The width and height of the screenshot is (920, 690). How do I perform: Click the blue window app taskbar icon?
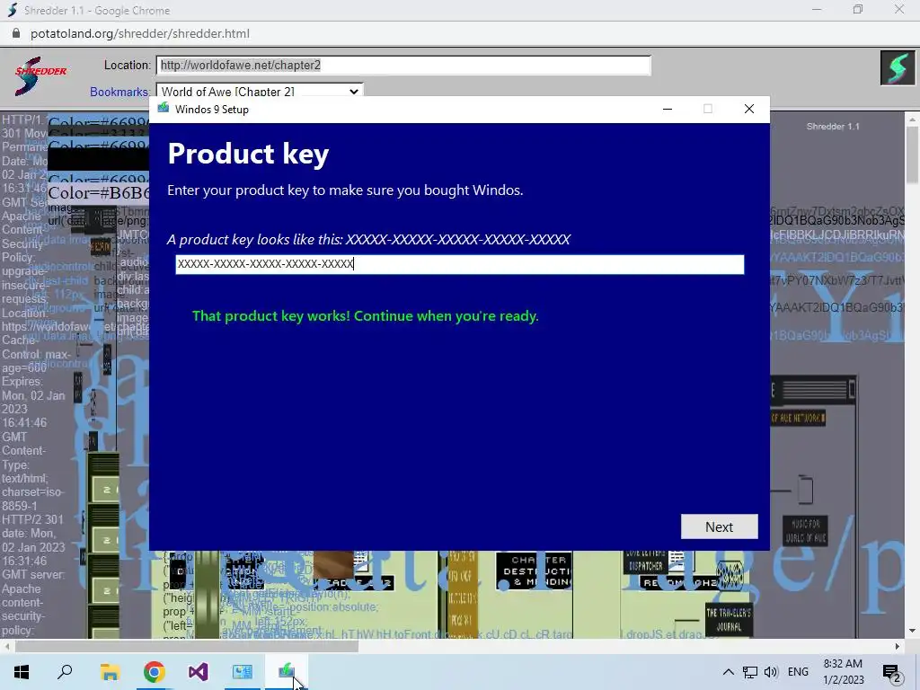(242, 672)
